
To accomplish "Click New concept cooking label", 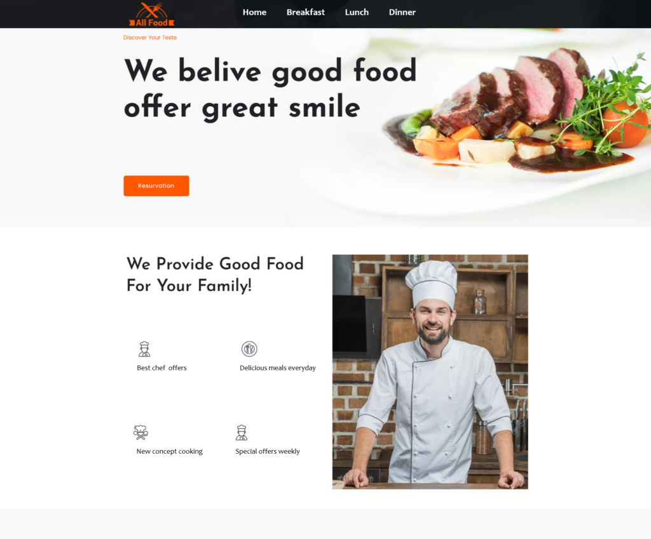I will click(x=169, y=451).
